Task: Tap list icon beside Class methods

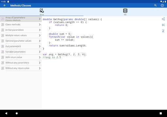Action: coord(3,24)
